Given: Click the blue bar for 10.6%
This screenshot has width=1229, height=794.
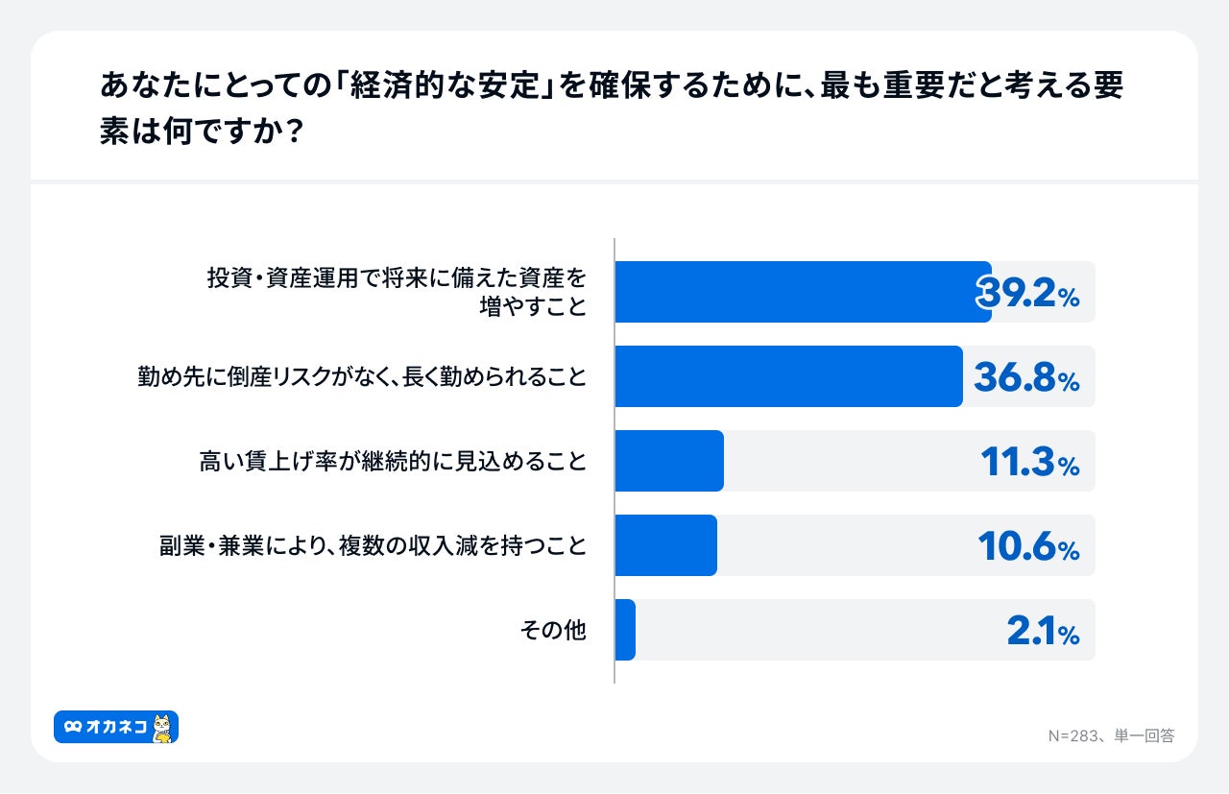Looking at the screenshot, I should pyautogui.click(x=665, y=545).
